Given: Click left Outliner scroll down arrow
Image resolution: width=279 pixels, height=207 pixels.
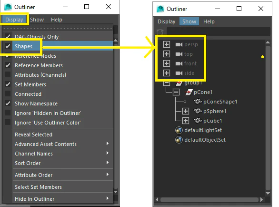Looking at the screenshot, I should pos(116,192).
